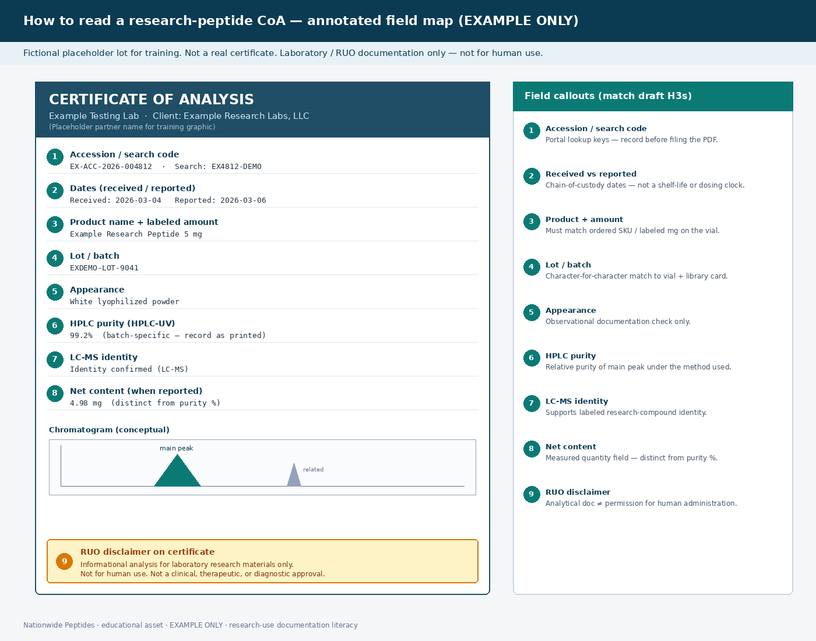Click the Field callouts (match draft H3s) header
This screenshot has height=641, width=816.
point(608,96)
